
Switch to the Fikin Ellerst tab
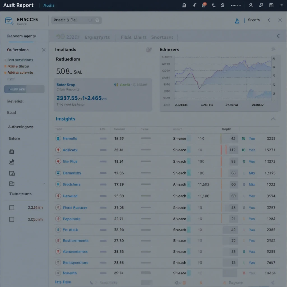pos(133,37)
